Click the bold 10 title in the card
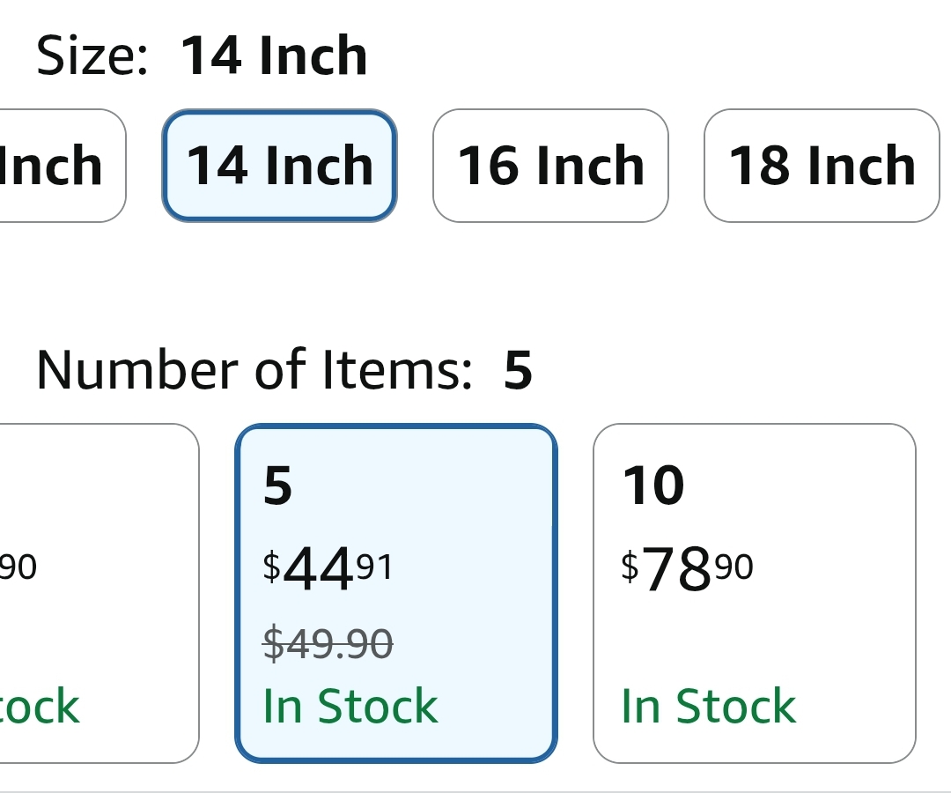The image size is (951, 793). pos(653,485)
